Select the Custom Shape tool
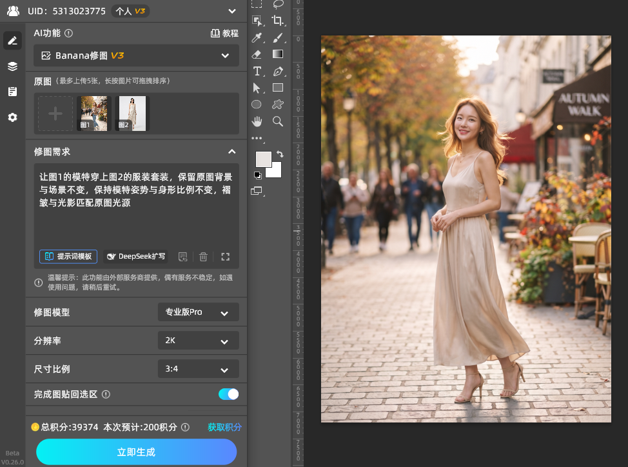 (277, 104)
